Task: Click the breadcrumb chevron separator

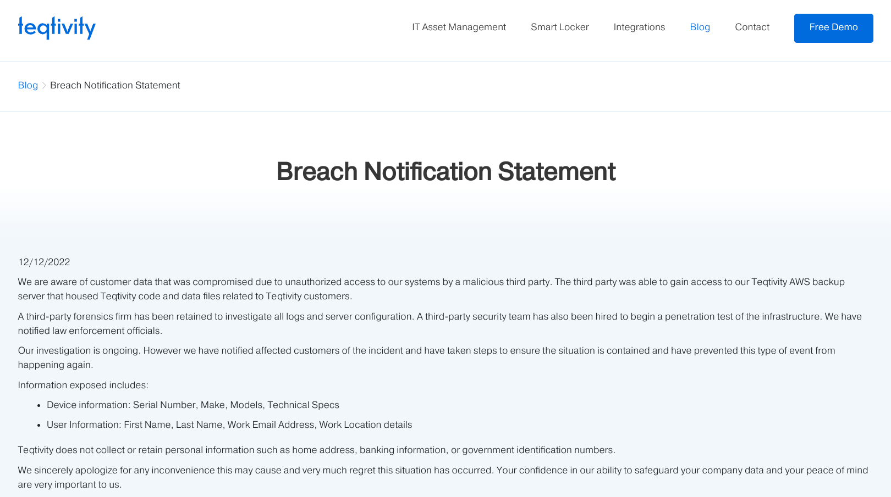Action: tap(44, 85)
